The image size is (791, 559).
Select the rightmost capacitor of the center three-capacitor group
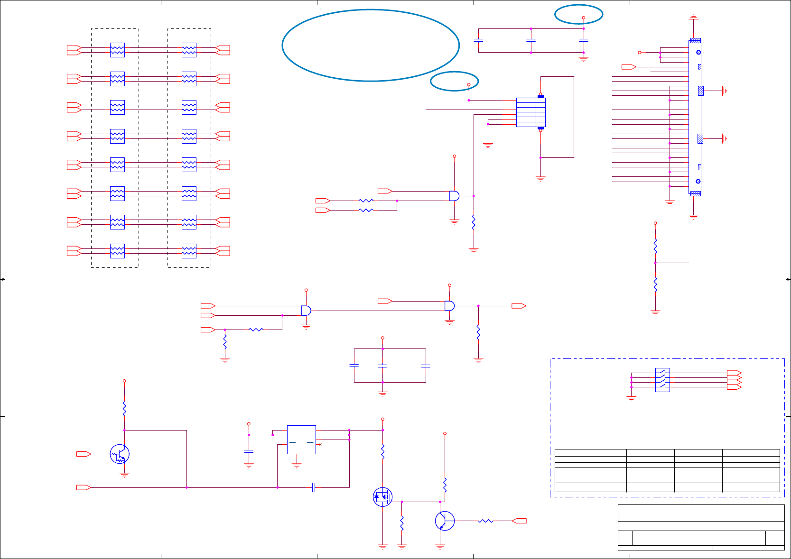click(x=426, y=366)
